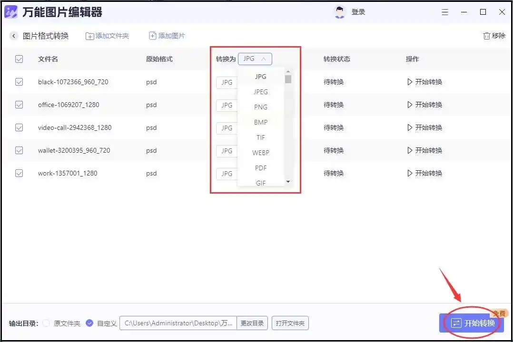The width and height of the screenshot is (513, 342).
Task: Choose BMP from the format list
Action: (x=261, y=122)
